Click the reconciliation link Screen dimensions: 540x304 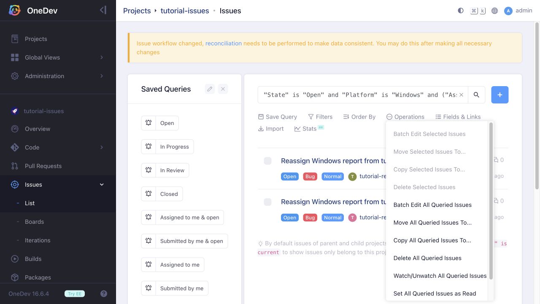[224, 43]
